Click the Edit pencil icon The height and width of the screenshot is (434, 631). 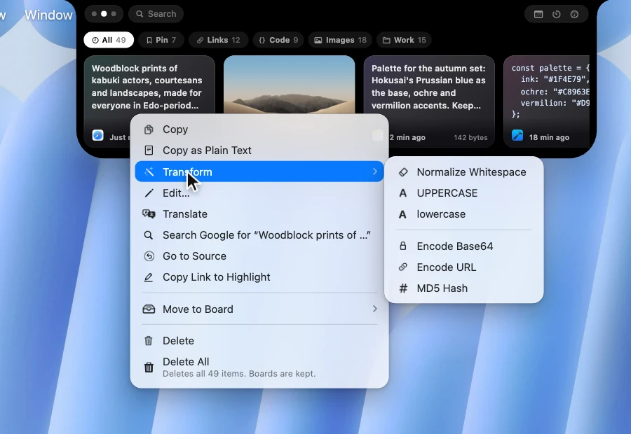click(x=149, y=193)
